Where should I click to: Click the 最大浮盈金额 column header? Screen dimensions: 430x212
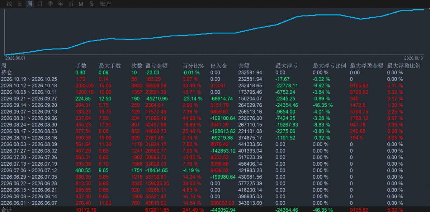[367, 66]
